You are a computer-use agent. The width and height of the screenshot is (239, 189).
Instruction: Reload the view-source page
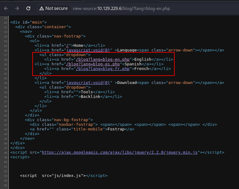click(x=28, y=8)
